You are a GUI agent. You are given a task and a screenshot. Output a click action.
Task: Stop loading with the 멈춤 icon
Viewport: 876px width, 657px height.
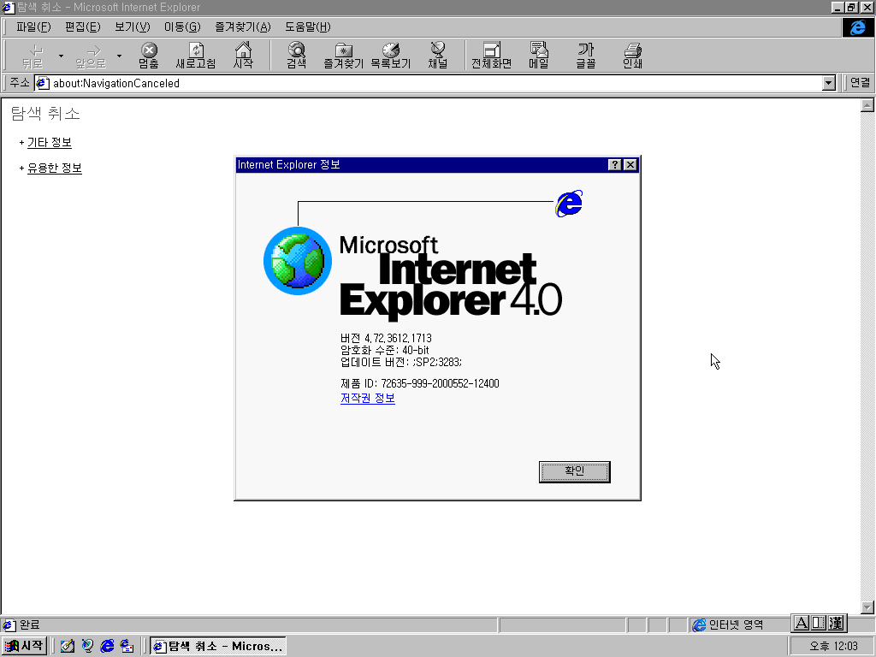(149, 56)
